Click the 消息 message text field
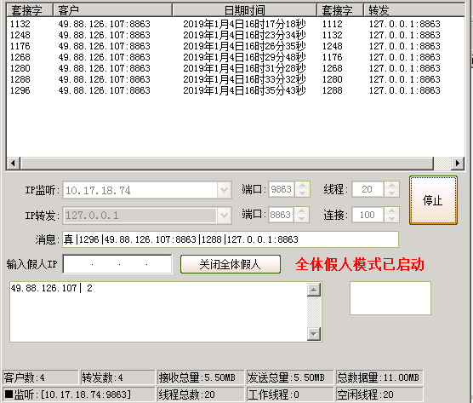Screen dimensions: 473x403 (231, 239)
